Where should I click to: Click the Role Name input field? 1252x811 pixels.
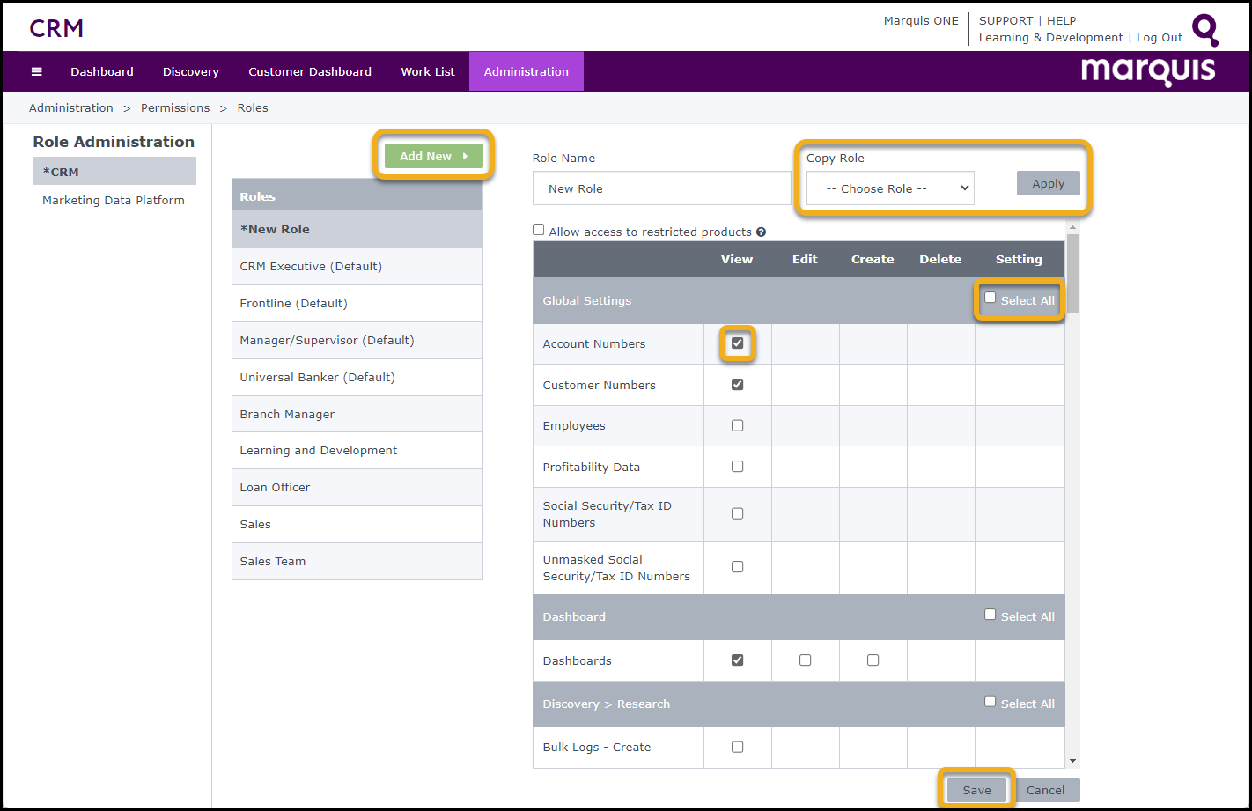click(x=661, y=188)
